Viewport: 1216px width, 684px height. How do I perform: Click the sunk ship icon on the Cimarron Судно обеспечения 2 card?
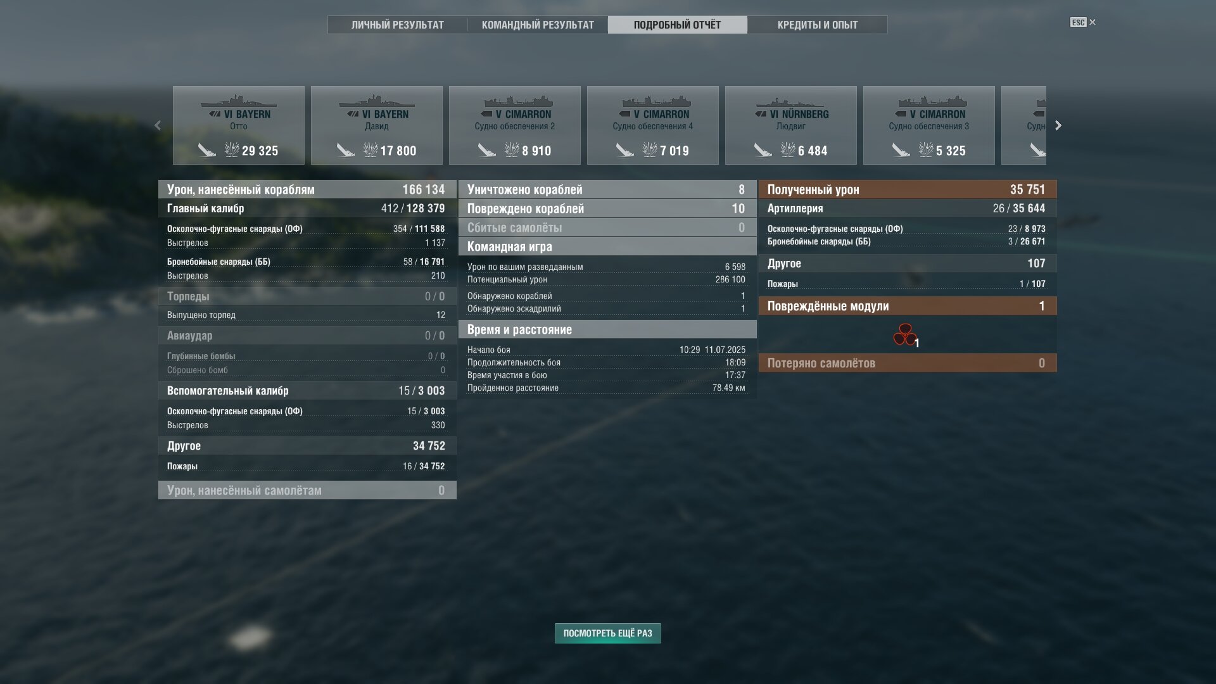(x=486, y=150)
